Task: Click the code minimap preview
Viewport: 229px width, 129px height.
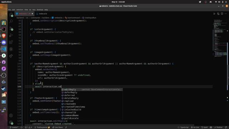Action: click(x=220, y=38)
